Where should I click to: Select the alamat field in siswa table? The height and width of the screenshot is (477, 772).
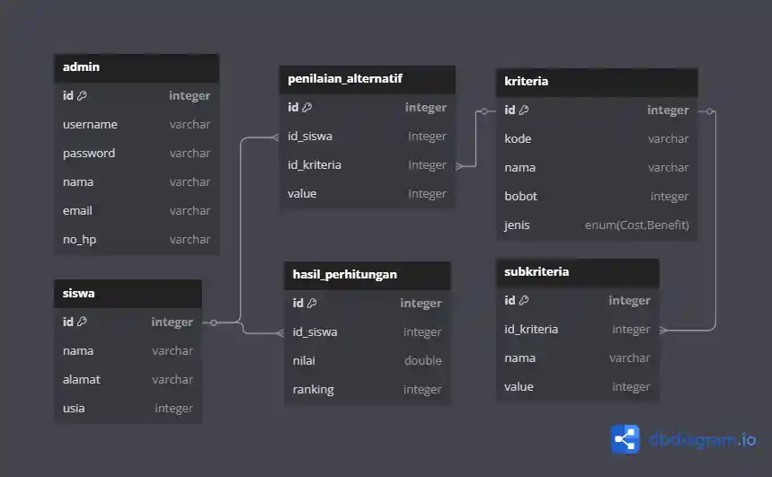[128, 380]
